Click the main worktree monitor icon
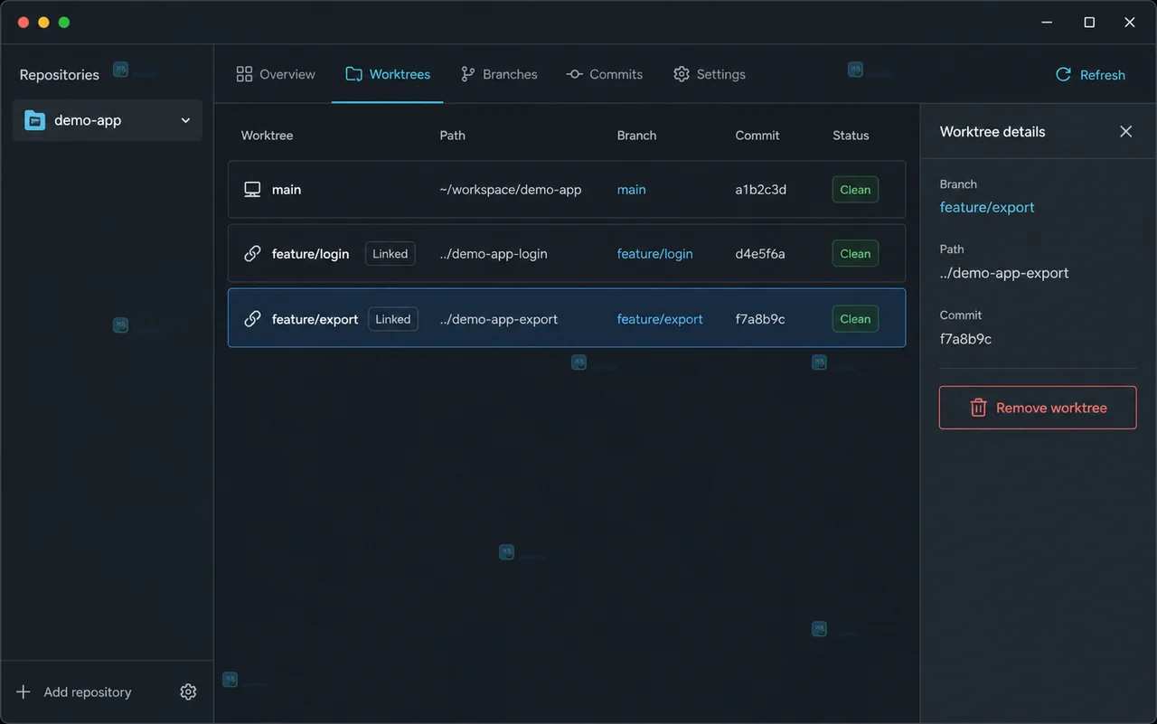The image size is (1157, 724). tap(252, 190)
